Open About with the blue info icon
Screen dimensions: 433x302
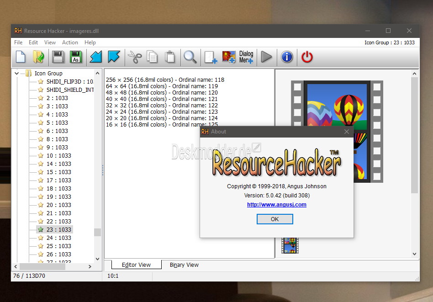coord(287,57)
